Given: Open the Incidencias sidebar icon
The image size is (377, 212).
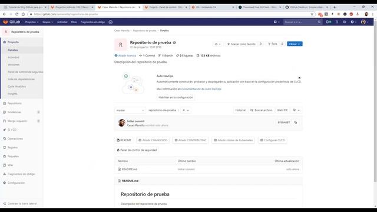Looking at the screenshot, I should (4, 112).
